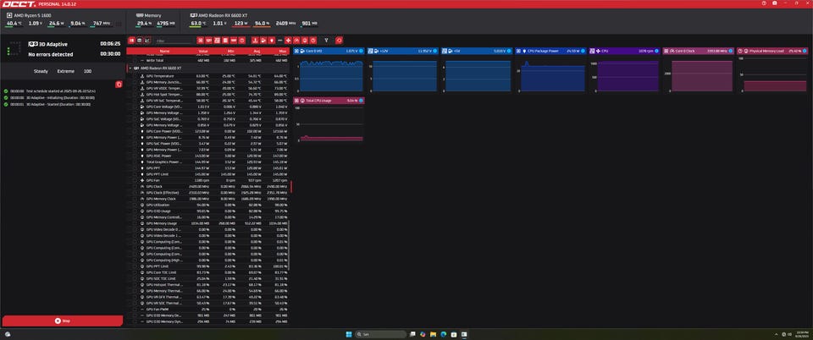Image resolution: width=813 pixels, height=340 pixels.
Task: Click the 'No errors detected' status text
Action: [50, 54]
